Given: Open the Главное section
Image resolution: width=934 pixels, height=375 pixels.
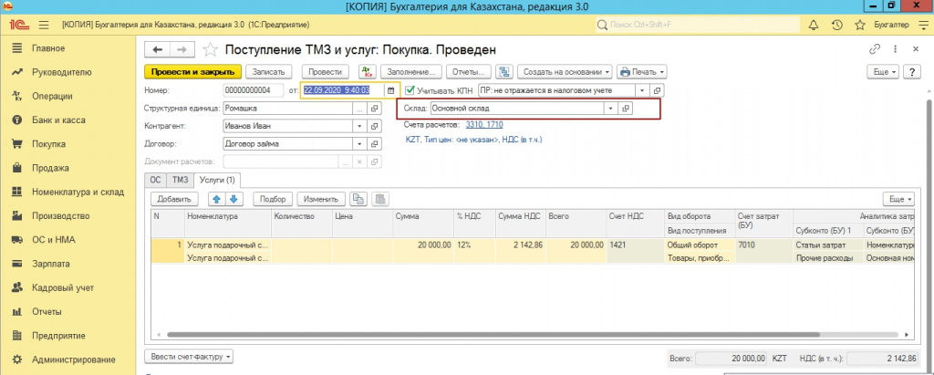Looking at the screenshot, I should tap(48, 48).
